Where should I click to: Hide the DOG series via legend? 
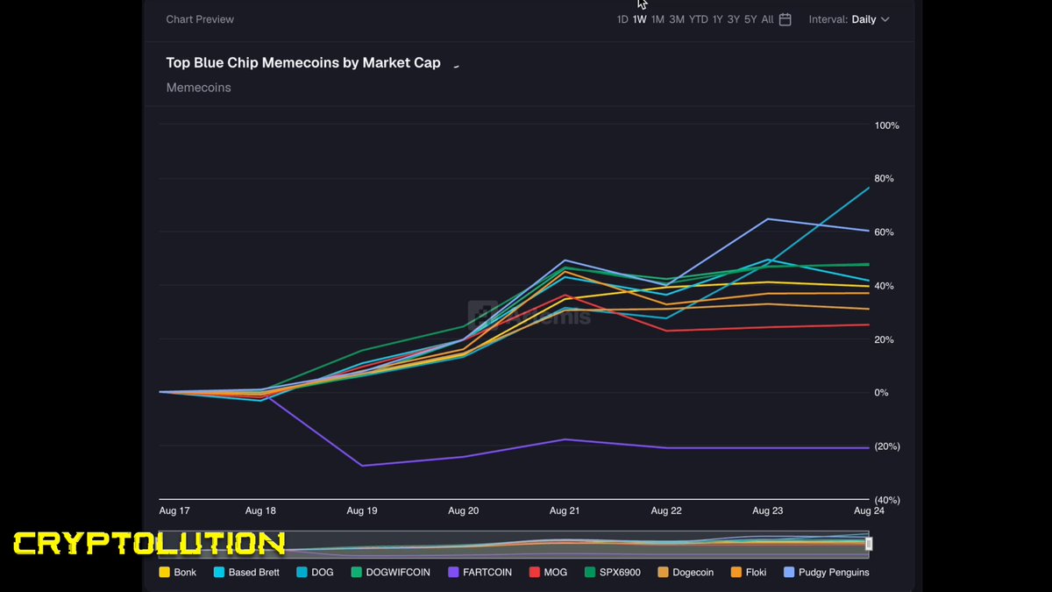tap(315, 573)
